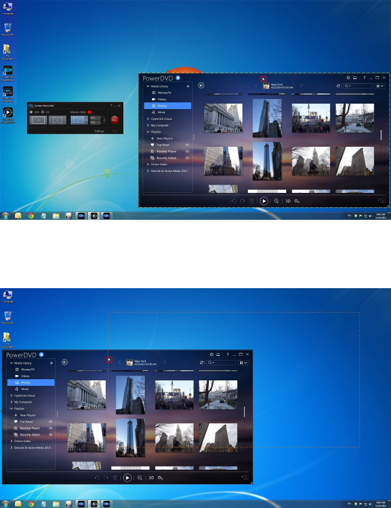Click TV mode icon in upper PowerDVD title bar
Screen dimensions: 391x508
click(x=355, y=78)
